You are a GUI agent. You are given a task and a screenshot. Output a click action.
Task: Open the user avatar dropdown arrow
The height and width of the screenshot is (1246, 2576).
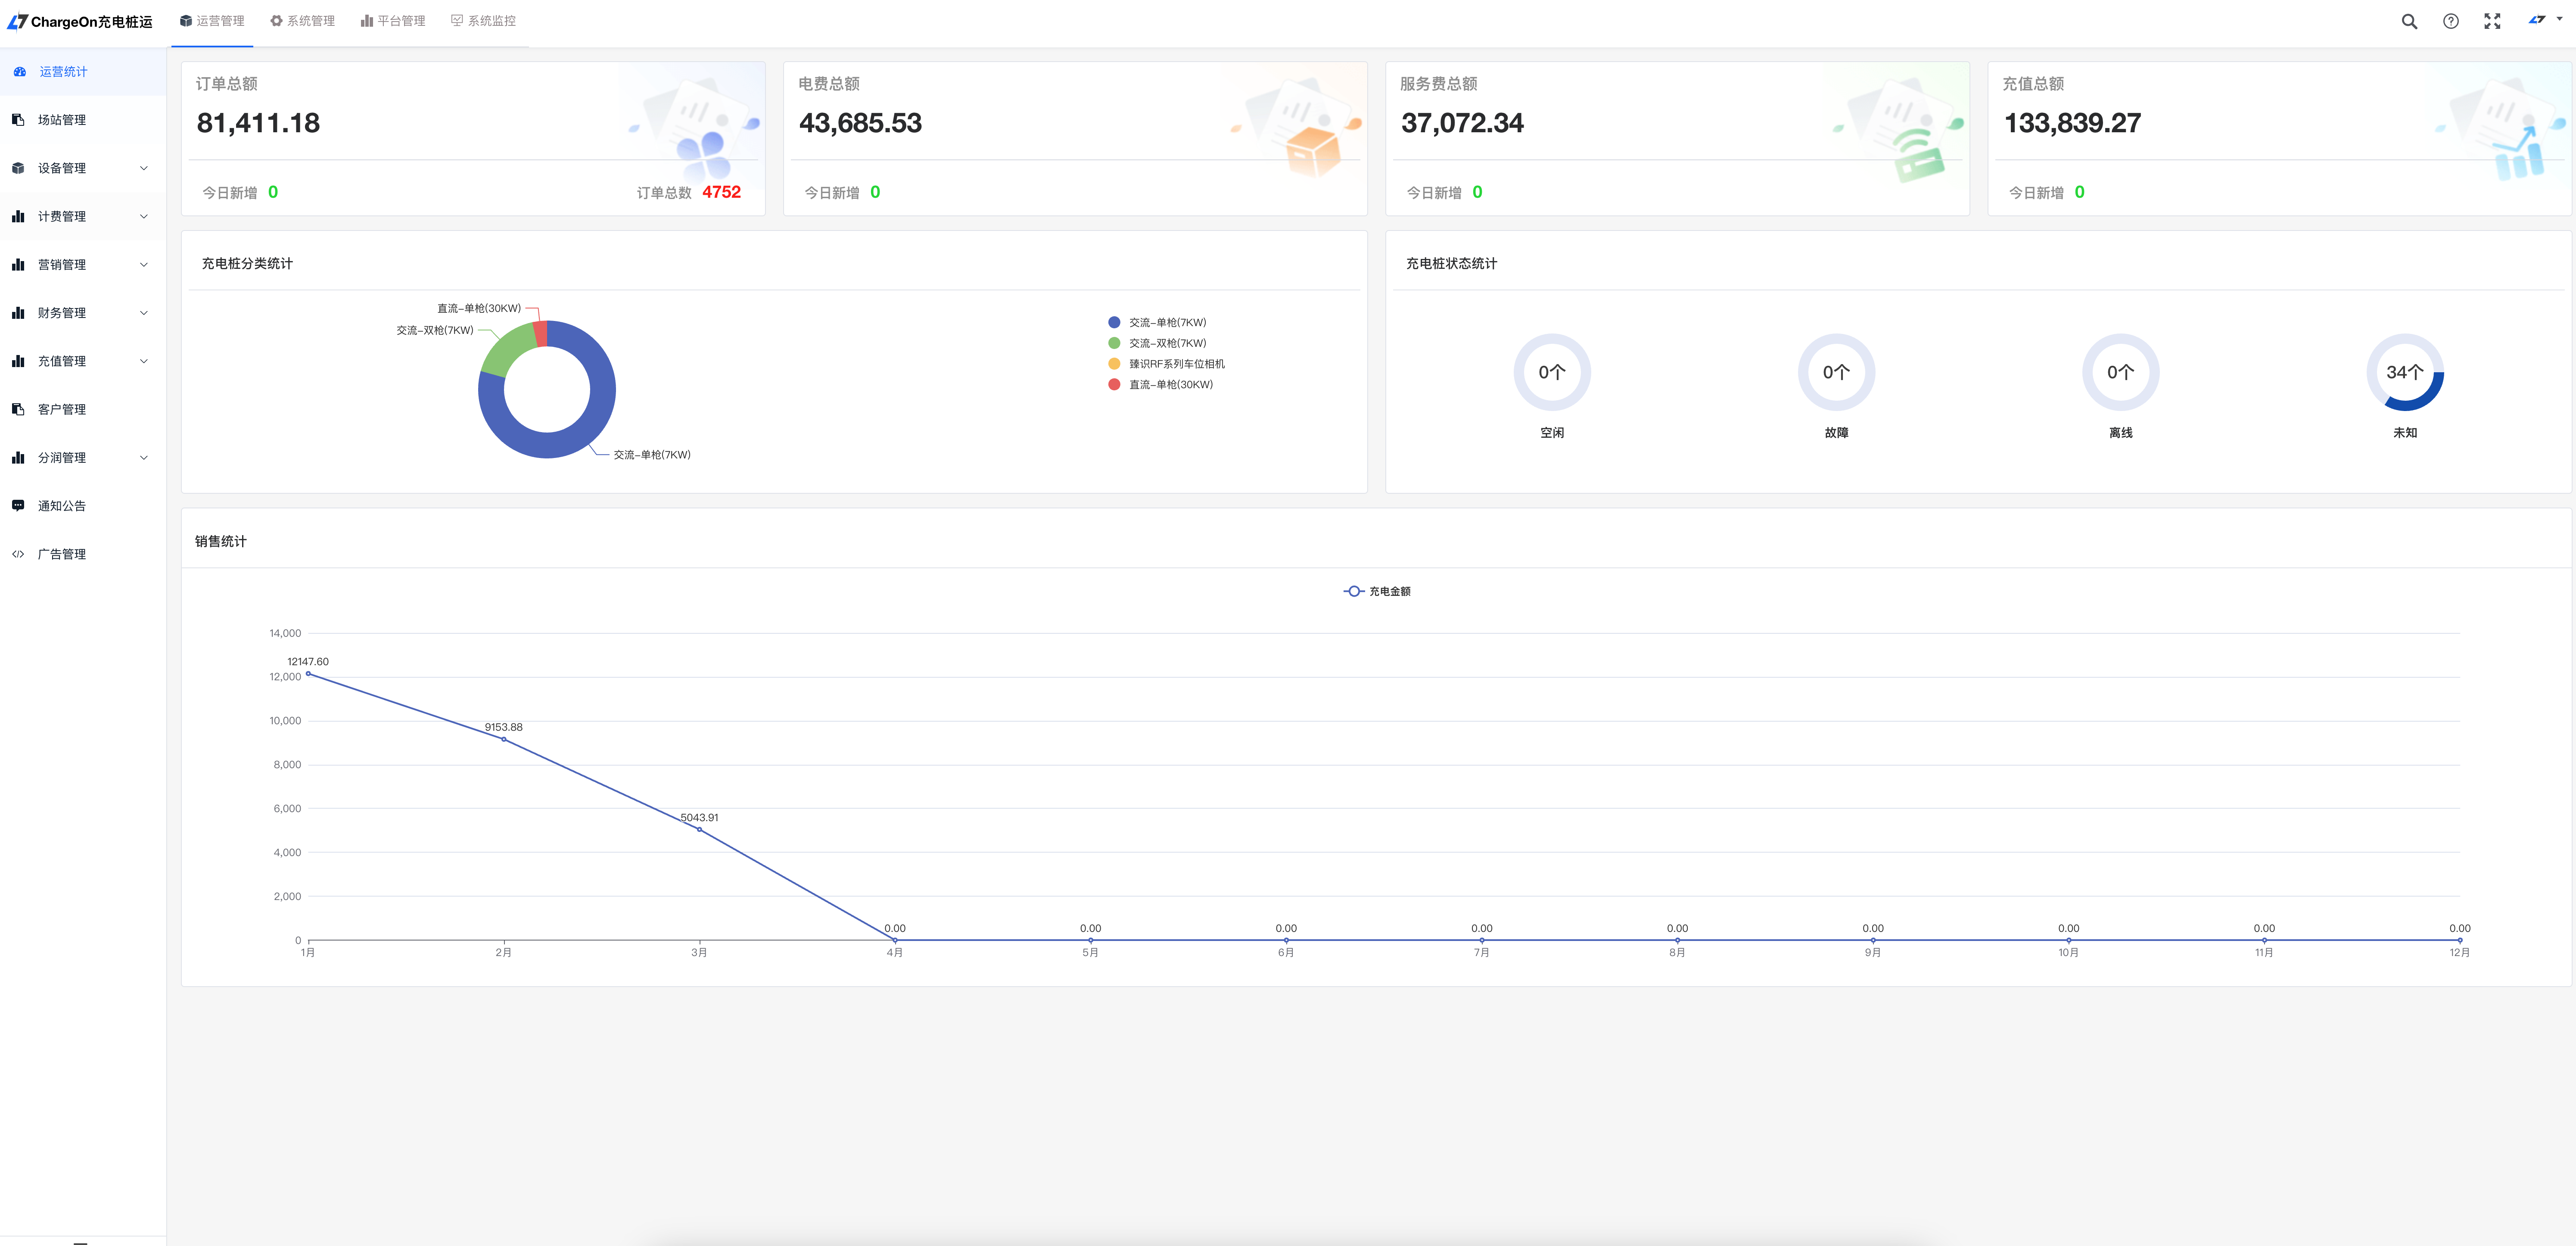[x=2559, y=19]
